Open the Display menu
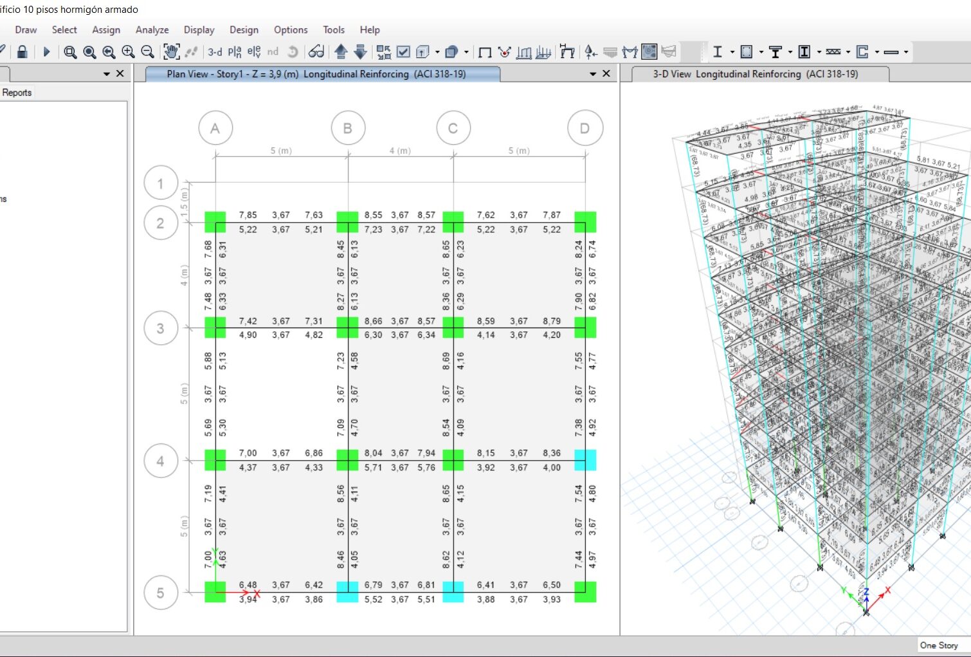 click(x=199, y=30)
